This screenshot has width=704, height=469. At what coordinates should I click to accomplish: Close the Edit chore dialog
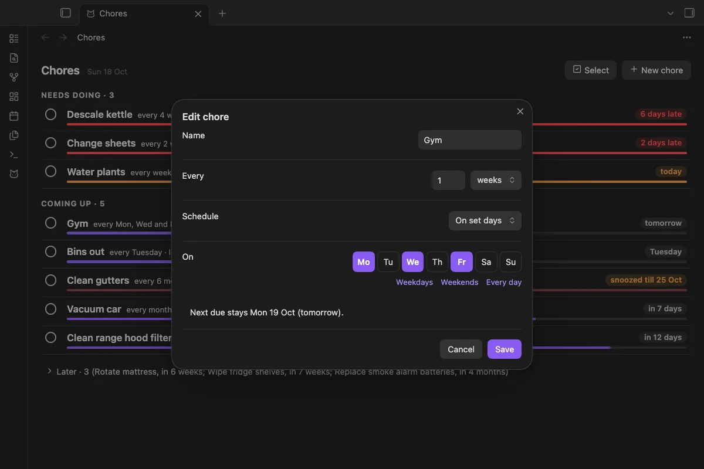pos(520,111)
